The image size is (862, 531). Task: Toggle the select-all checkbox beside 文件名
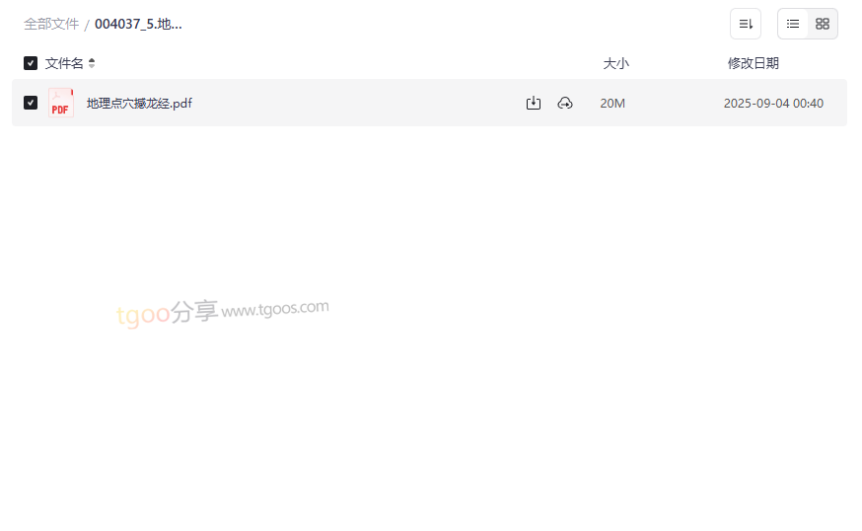[x=31, y=63]
